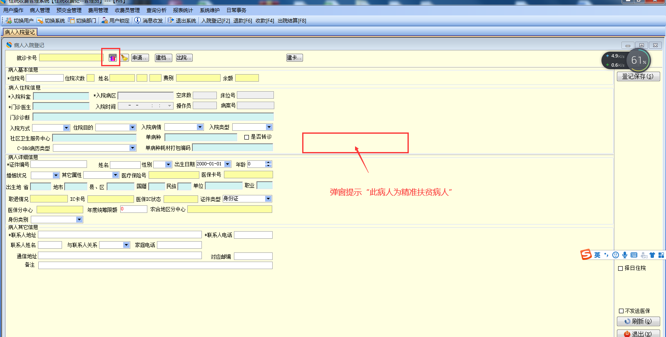Open the 与联系人关系 dropdown
This screenshot has width=666, height=337.
pos(127,245)
